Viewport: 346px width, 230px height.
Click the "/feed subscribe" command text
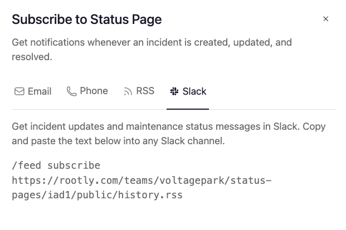pyautogui.click(x=56, y=166)
